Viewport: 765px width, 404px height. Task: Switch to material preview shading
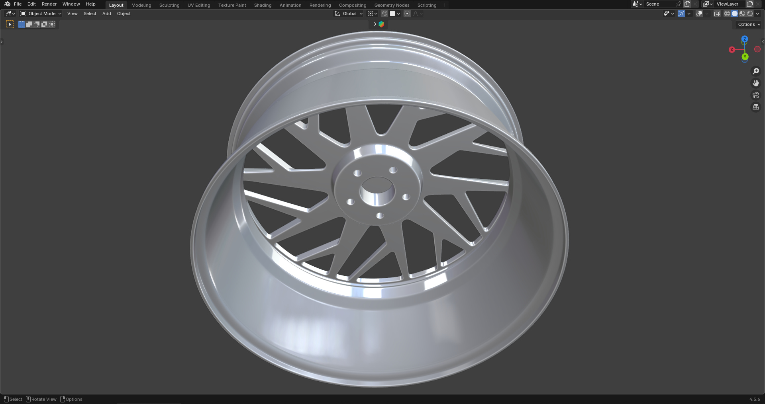tap(742, 14)
